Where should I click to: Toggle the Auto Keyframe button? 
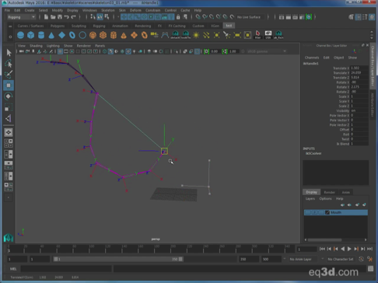coord(361,259)
